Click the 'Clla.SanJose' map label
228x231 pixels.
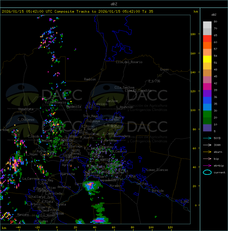(124, 88)
